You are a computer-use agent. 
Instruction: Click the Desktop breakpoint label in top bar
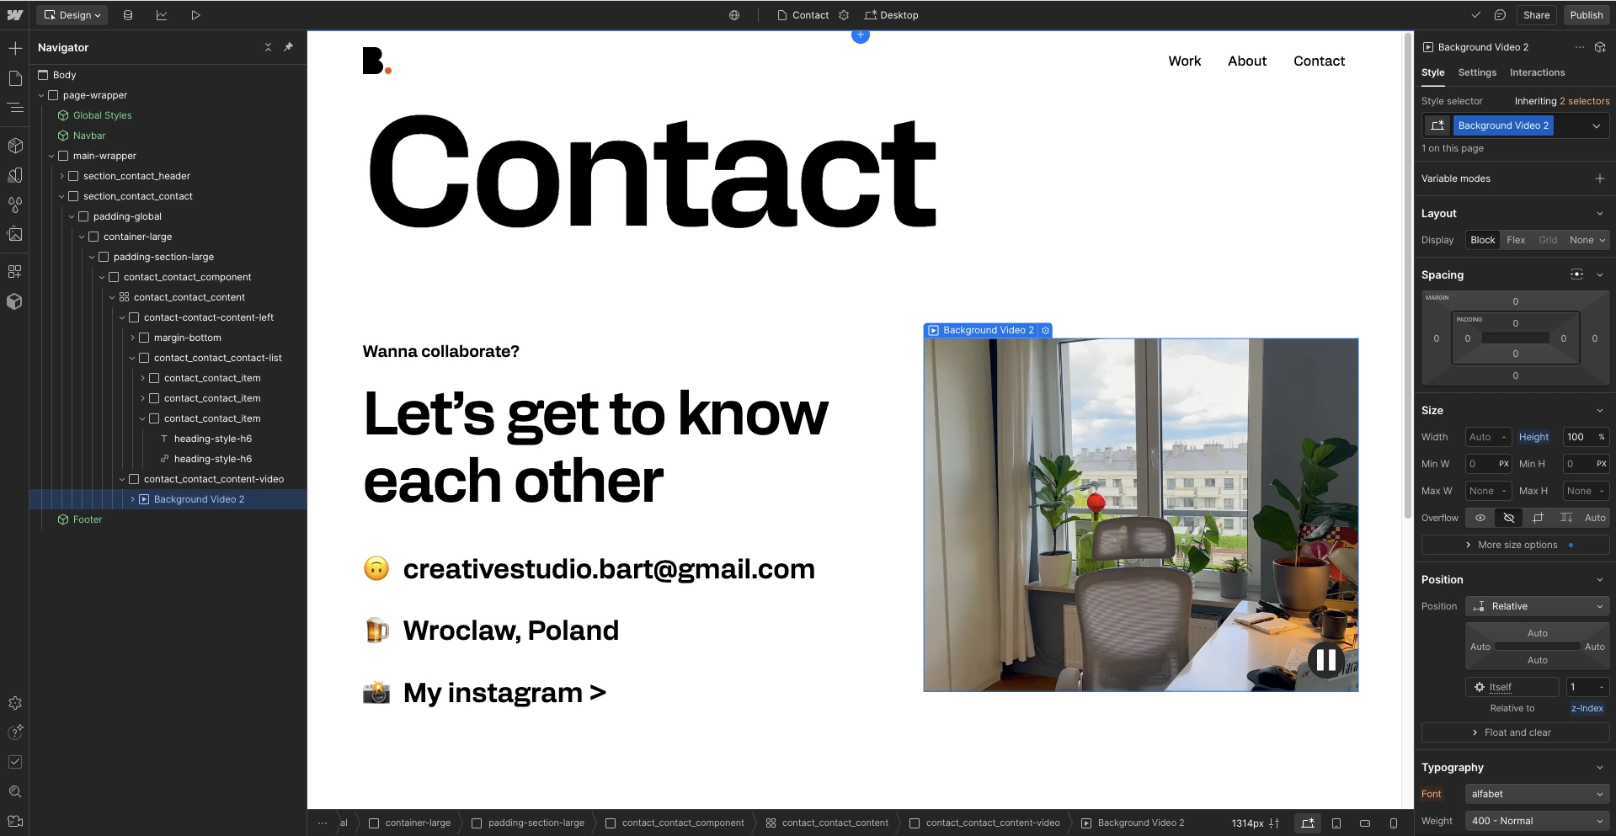point(891,15)
